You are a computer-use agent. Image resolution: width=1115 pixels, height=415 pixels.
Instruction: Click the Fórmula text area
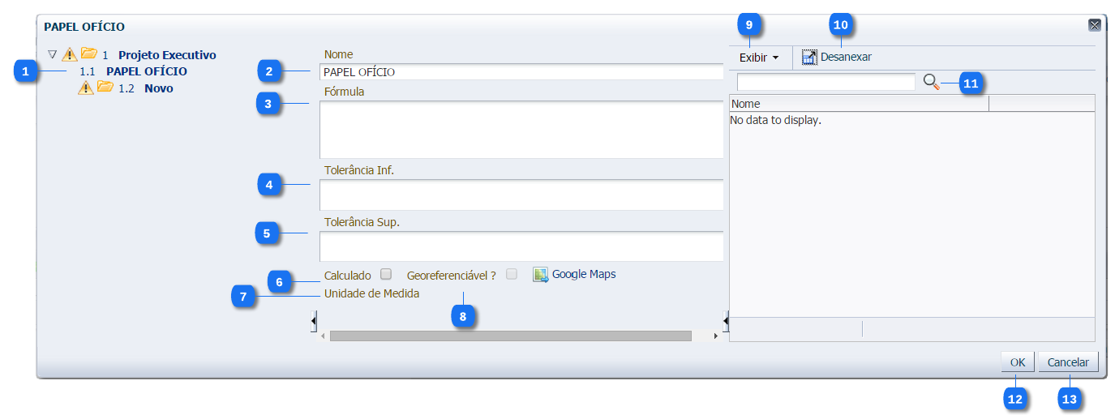click(x=521, y=129)
